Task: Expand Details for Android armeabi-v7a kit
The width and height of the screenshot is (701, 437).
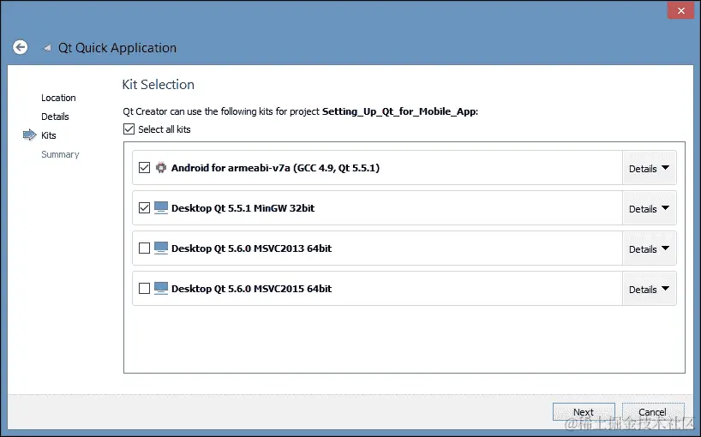Action: pyautogui.click(x=649, y=169)
